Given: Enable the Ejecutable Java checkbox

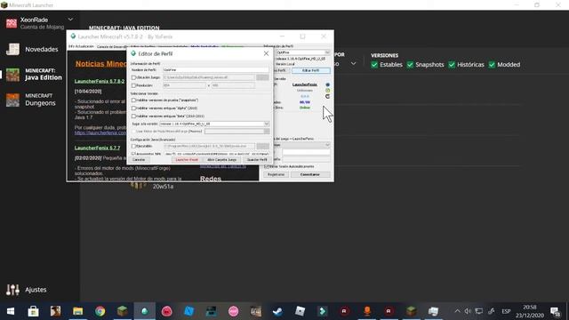Looking at the screenshot, I should (133, 146).
